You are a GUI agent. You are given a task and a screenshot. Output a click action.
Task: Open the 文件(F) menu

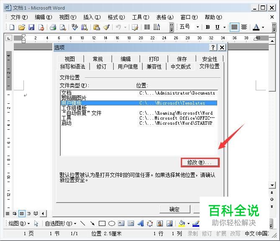click(19, 17)
